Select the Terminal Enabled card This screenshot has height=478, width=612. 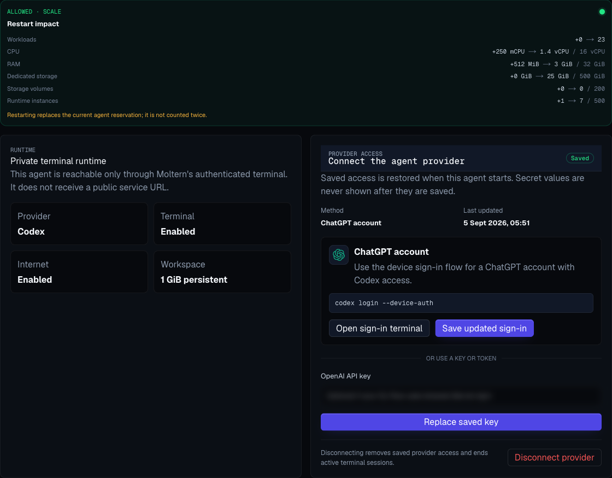pyautogui.click(x=222, y=224)
